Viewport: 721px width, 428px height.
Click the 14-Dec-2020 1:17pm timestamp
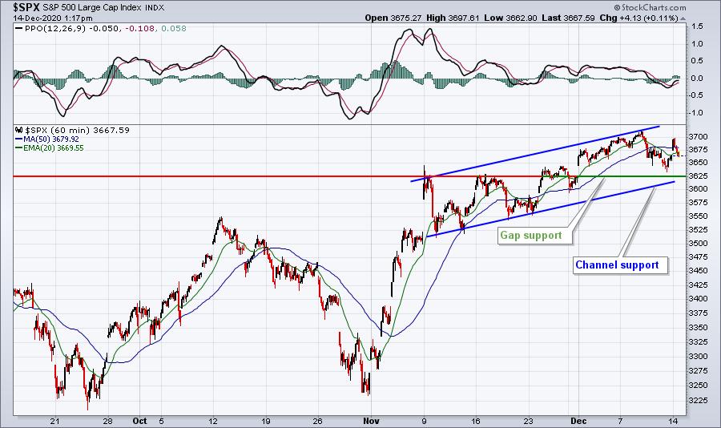tap(53, 18)
